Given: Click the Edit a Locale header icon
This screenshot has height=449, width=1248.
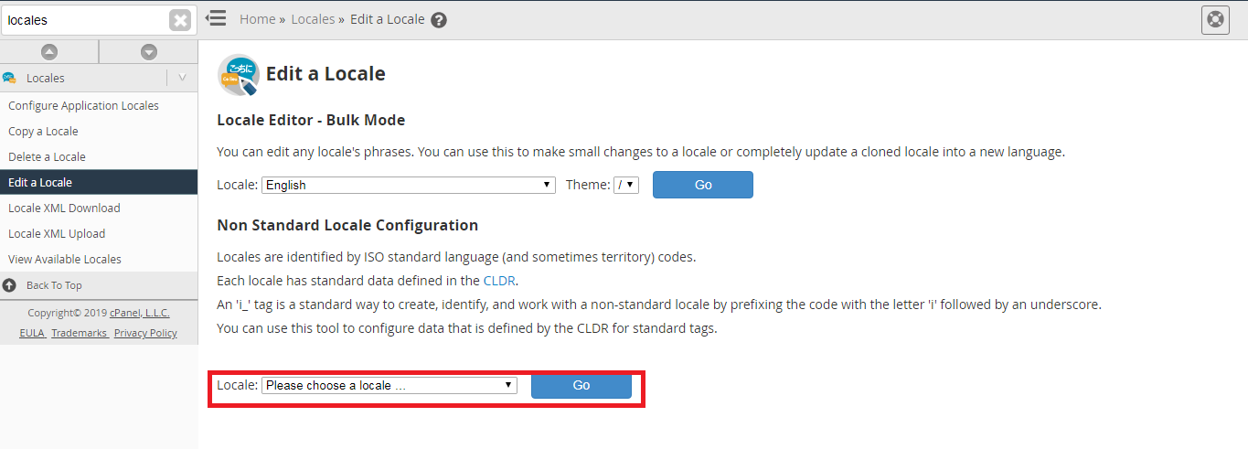Looking at the screenshot, I should pyautogui.click(x=239, y=75).
